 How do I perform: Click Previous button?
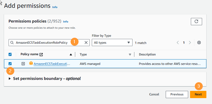click(x=177, y=94)
